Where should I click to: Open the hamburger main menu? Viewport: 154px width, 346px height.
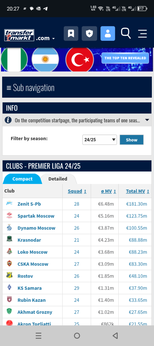[142, 34]
